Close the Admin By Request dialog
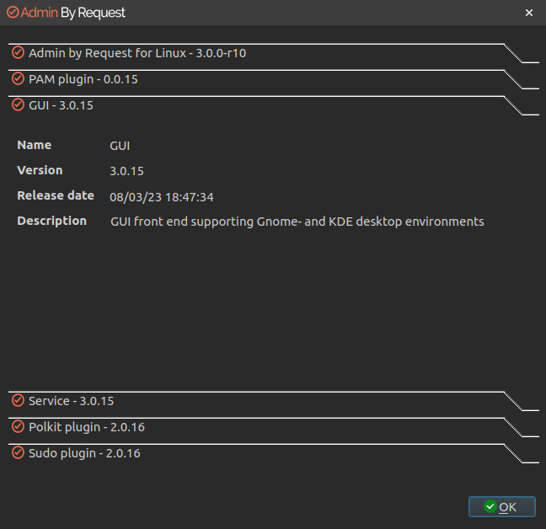The width and height of the screenshot is (546, 529). [529, 13]
